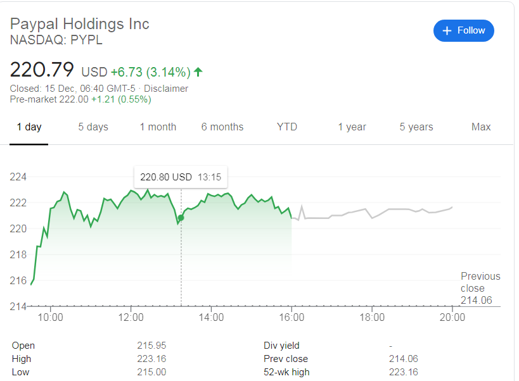Click the 52-wk high value 223.16
The width and height of the screenshot is (519, 381).
tap(404, 372)
